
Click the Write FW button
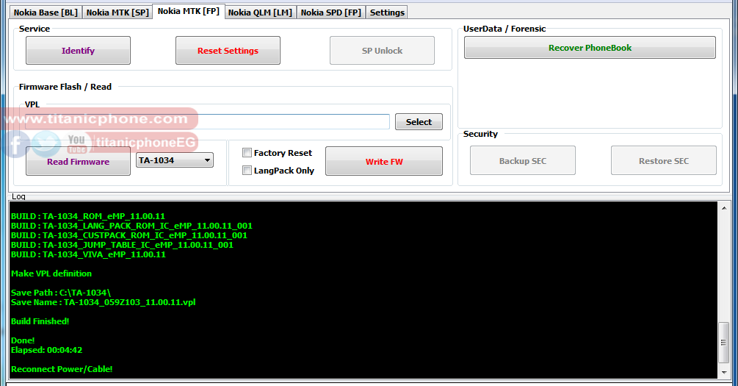(x=384, y=161)
